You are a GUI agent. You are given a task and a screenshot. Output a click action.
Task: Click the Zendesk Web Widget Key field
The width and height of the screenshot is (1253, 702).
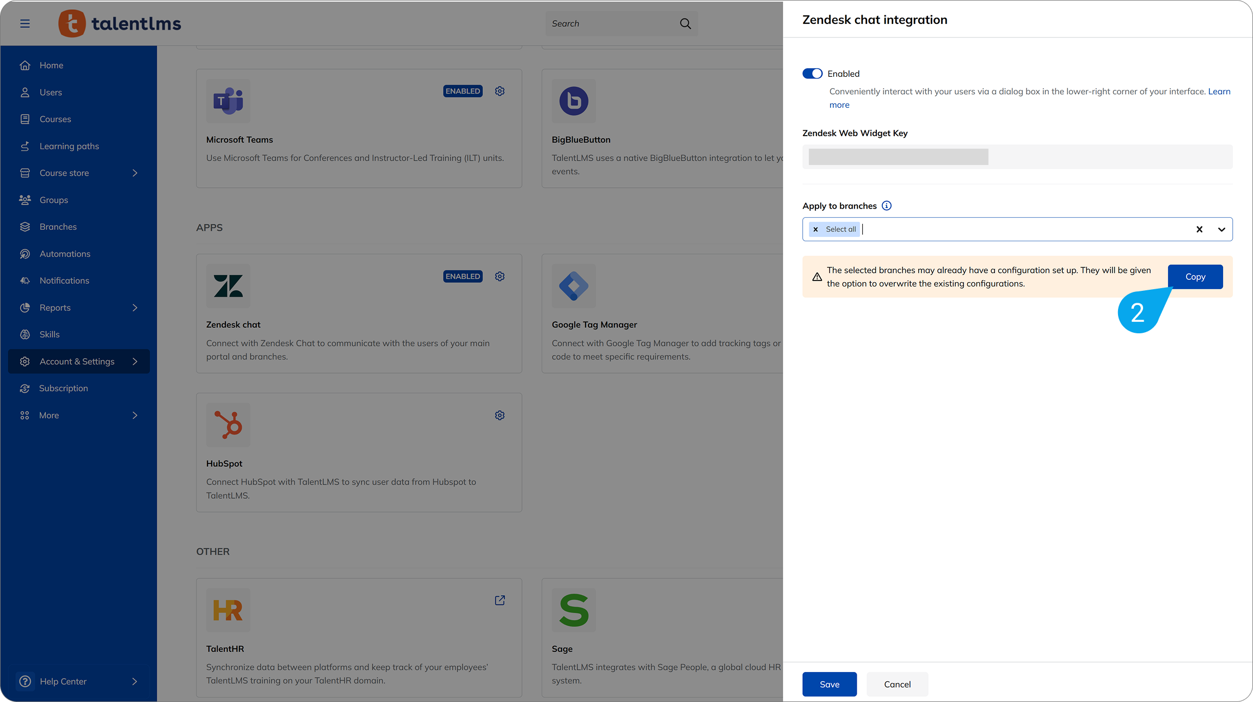(1017, 157)
